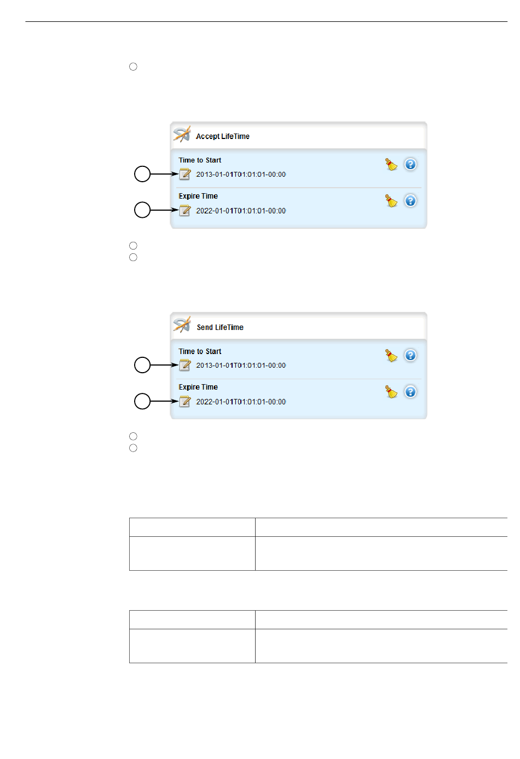Click the Accept LifeTime header icon
The height and width of the screenshot is (759, 520).
click(182, 135)
